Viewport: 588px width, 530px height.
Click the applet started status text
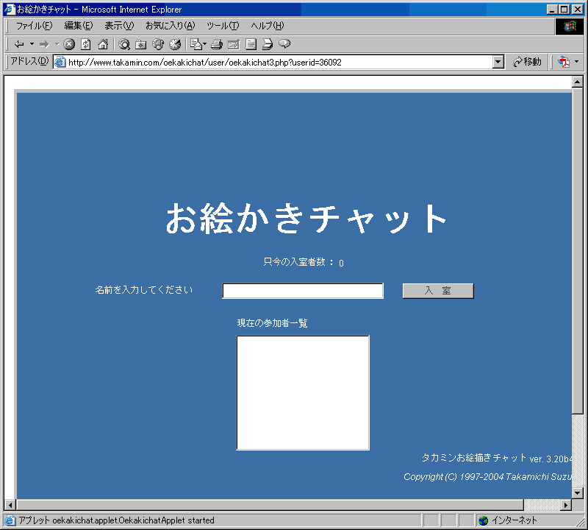click(117, 520)
